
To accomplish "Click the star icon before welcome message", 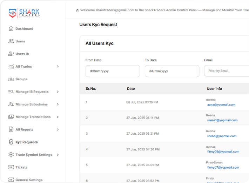I will 78,10.
